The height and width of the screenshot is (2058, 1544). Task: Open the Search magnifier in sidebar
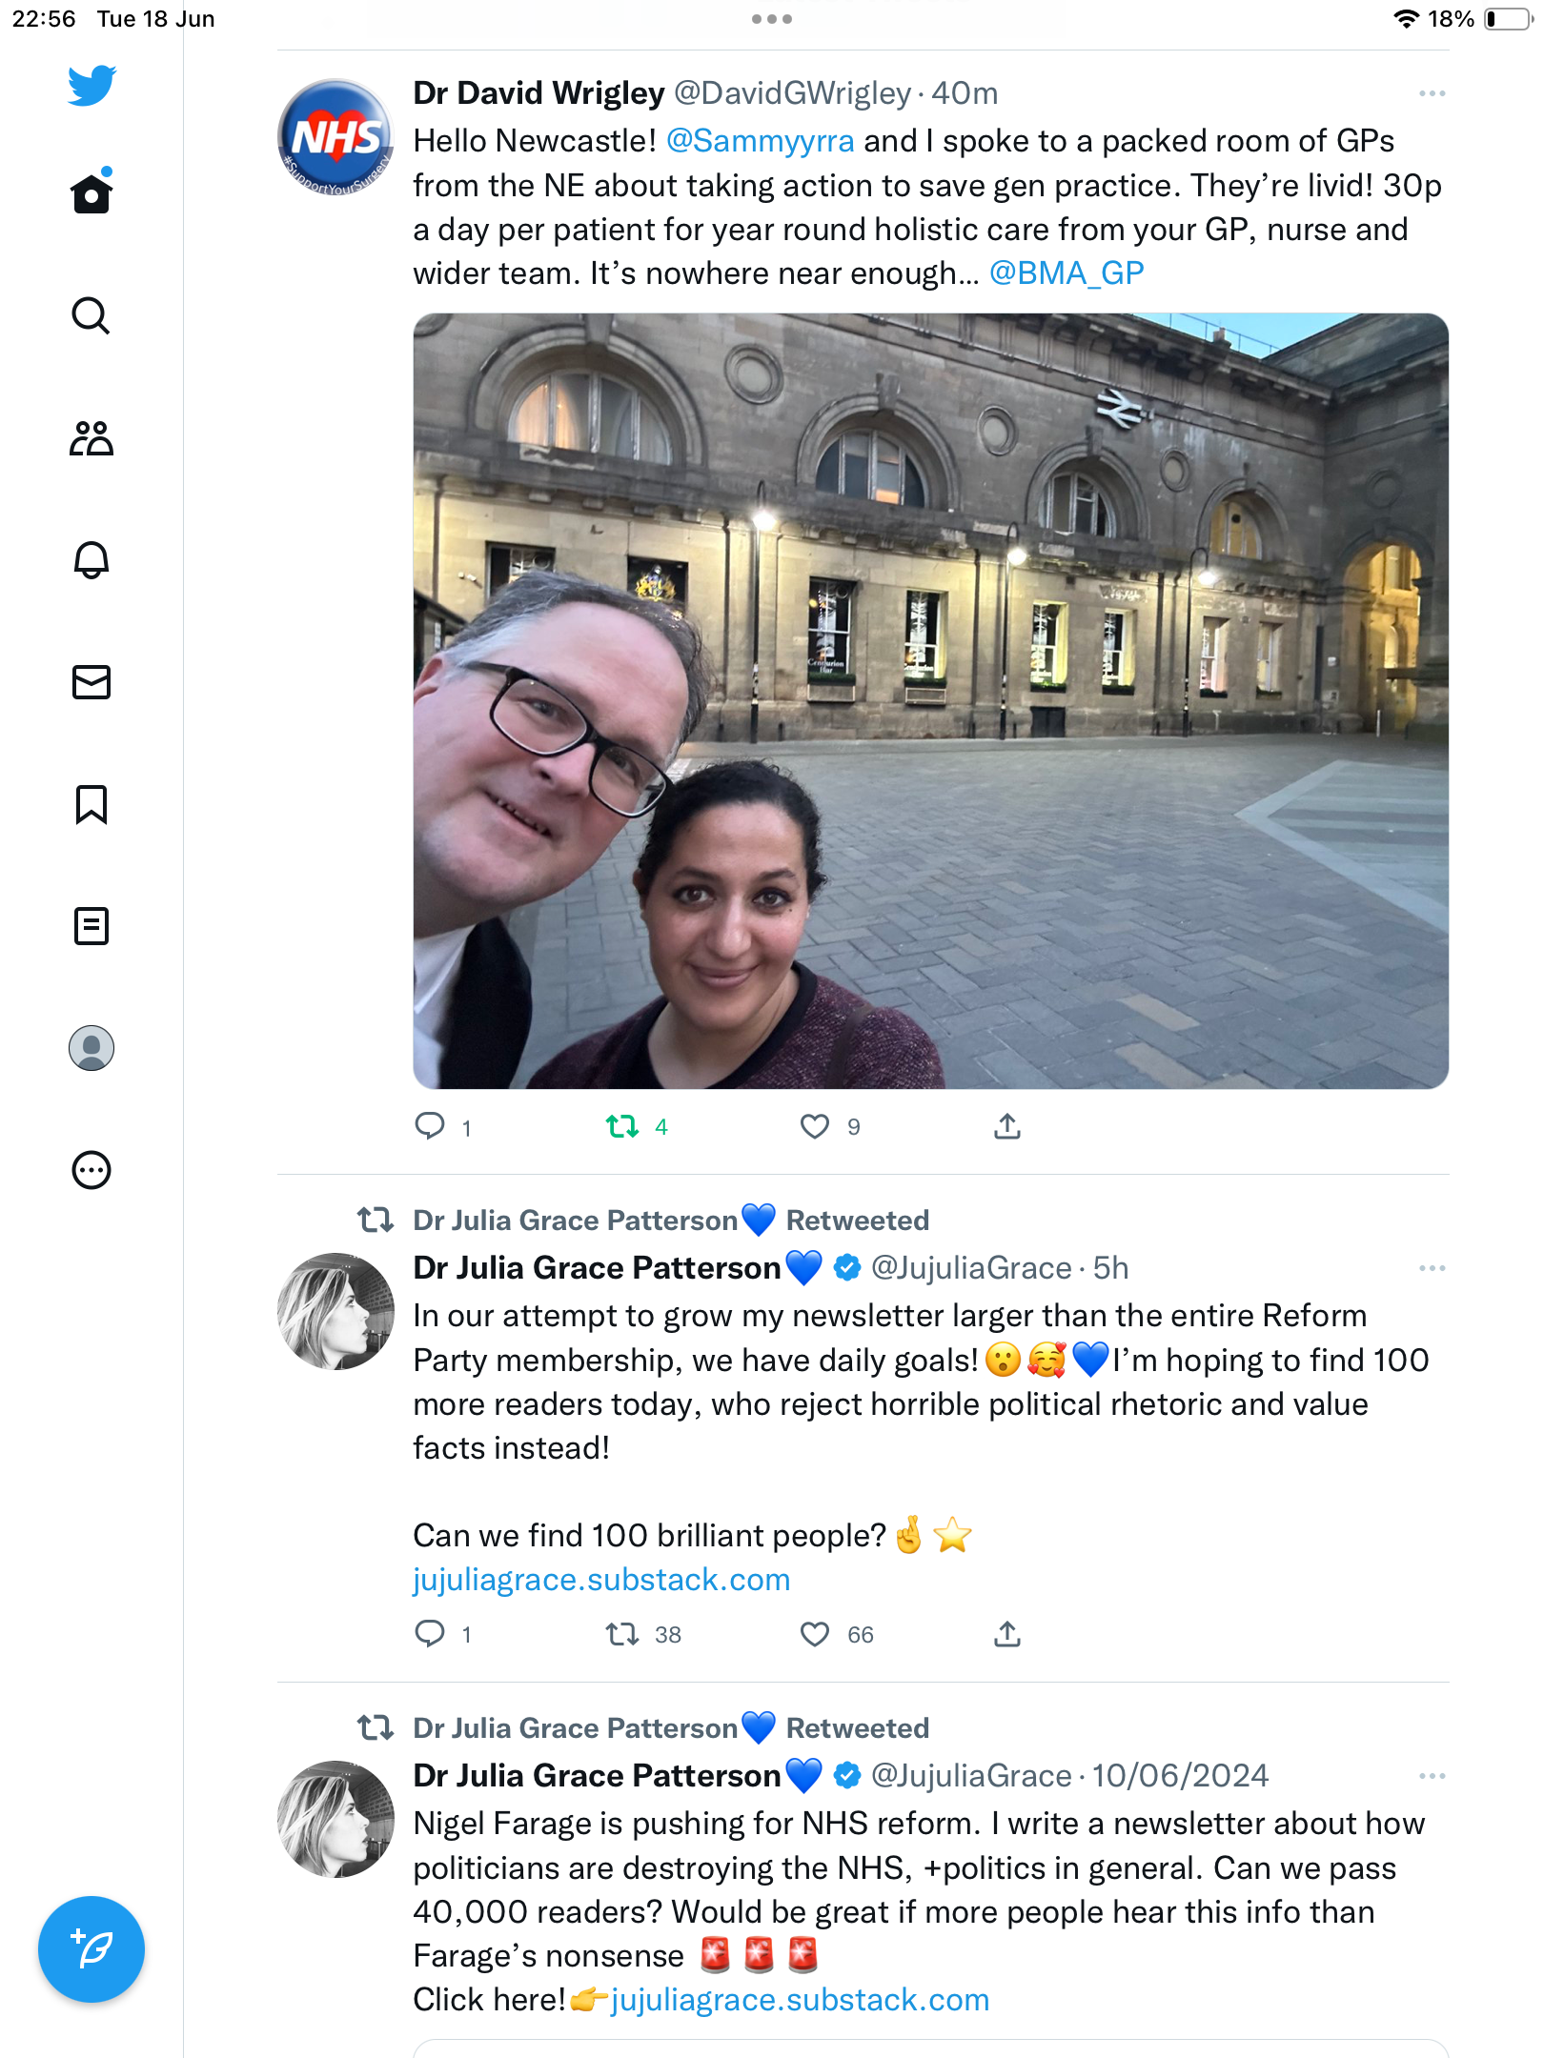(x=91, y=315)
